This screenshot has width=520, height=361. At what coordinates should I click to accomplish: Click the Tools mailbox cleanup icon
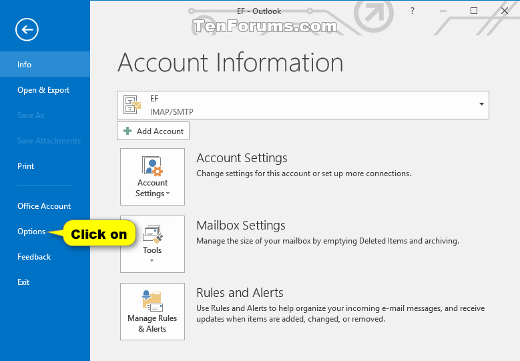click(153, 234)
